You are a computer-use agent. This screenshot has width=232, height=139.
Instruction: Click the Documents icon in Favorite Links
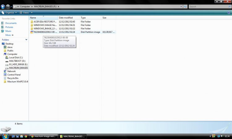[x=2, y=23]
